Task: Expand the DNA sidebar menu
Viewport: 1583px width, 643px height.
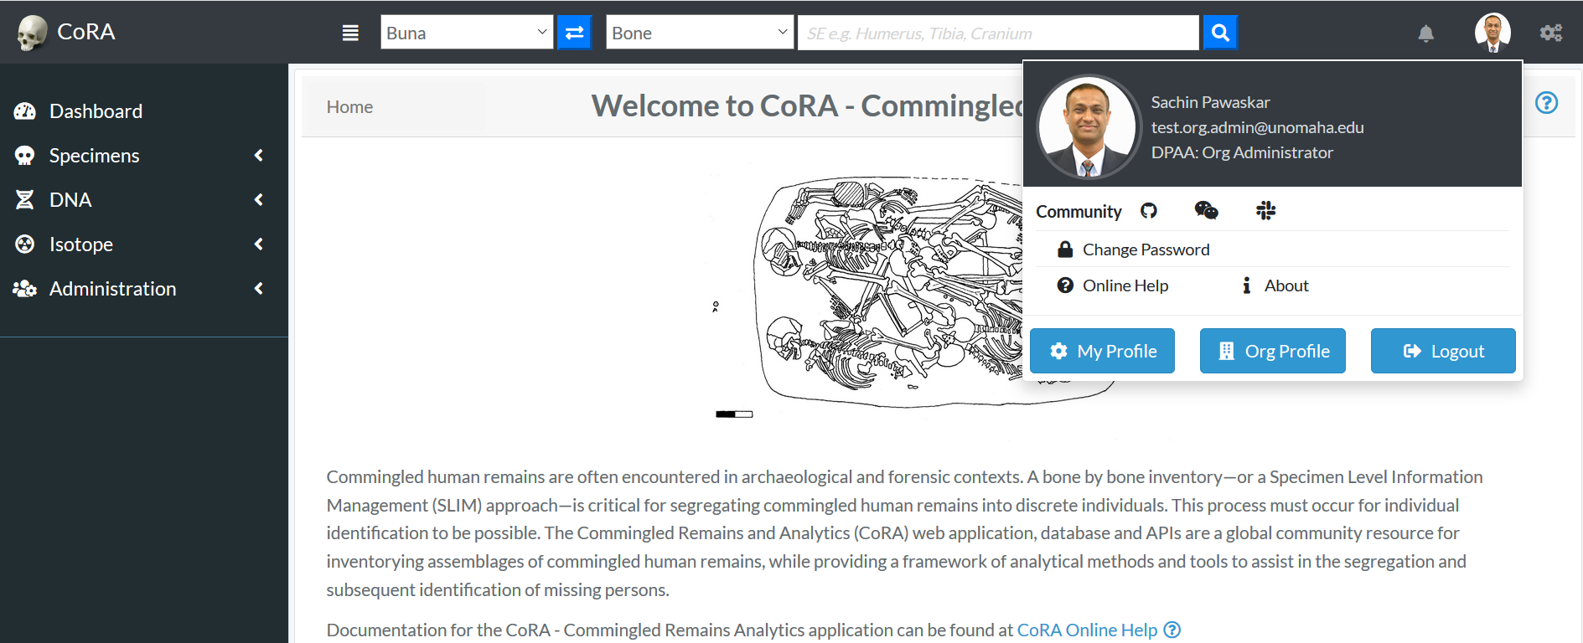Action: pos(139,200)
